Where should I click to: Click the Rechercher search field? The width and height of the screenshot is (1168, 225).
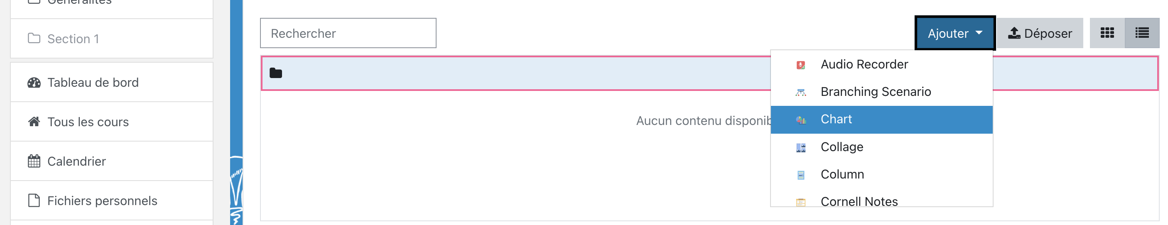pyautogui.click(x=348, y=34)
